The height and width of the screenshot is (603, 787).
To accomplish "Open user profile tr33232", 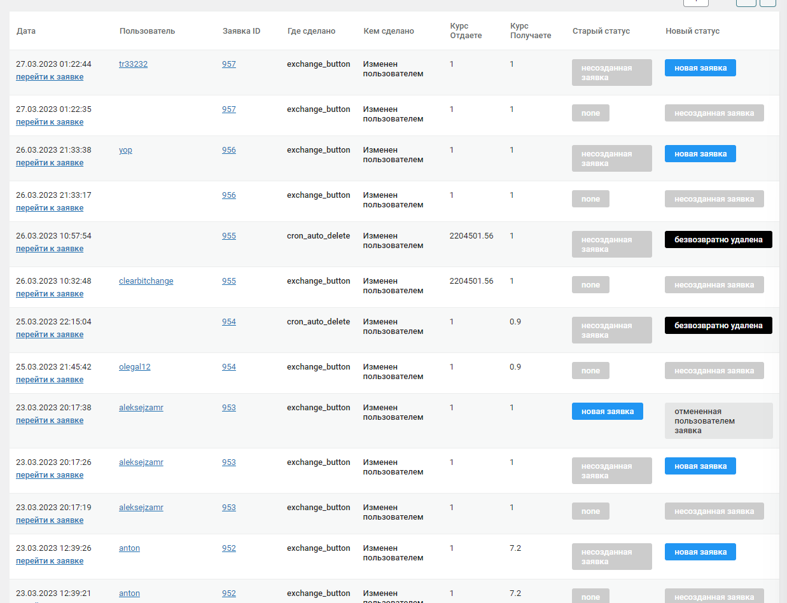I will point(133,64).
